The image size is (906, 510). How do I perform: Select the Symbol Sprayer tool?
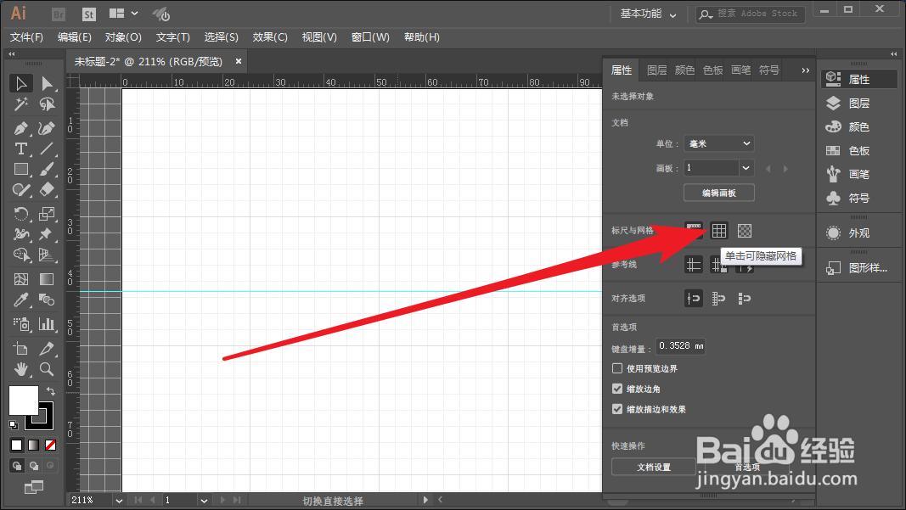coord(20,324)
